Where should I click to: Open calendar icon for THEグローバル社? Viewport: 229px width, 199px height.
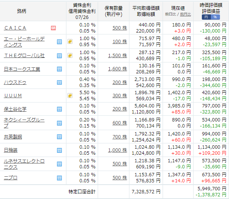pos(59,56)
